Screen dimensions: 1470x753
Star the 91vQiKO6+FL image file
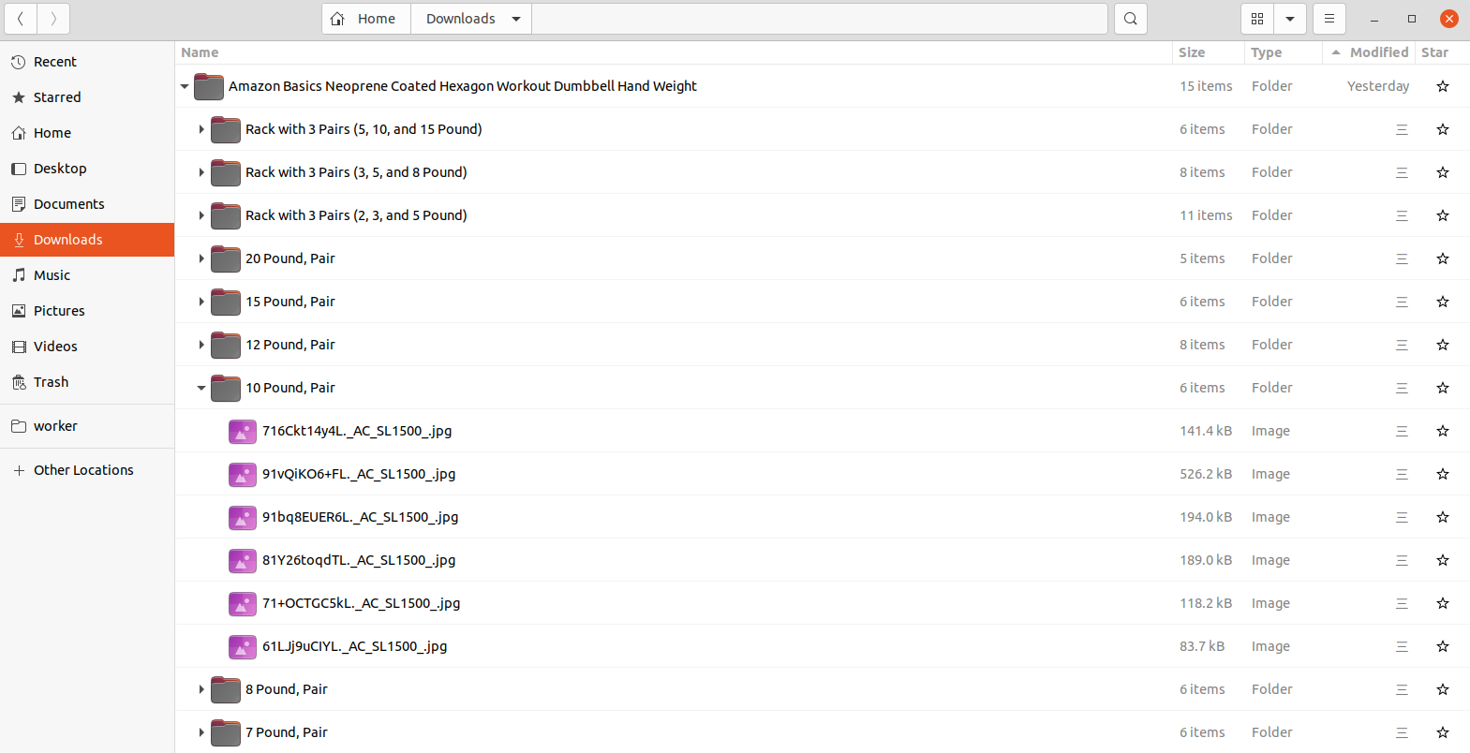point(1443,475)
